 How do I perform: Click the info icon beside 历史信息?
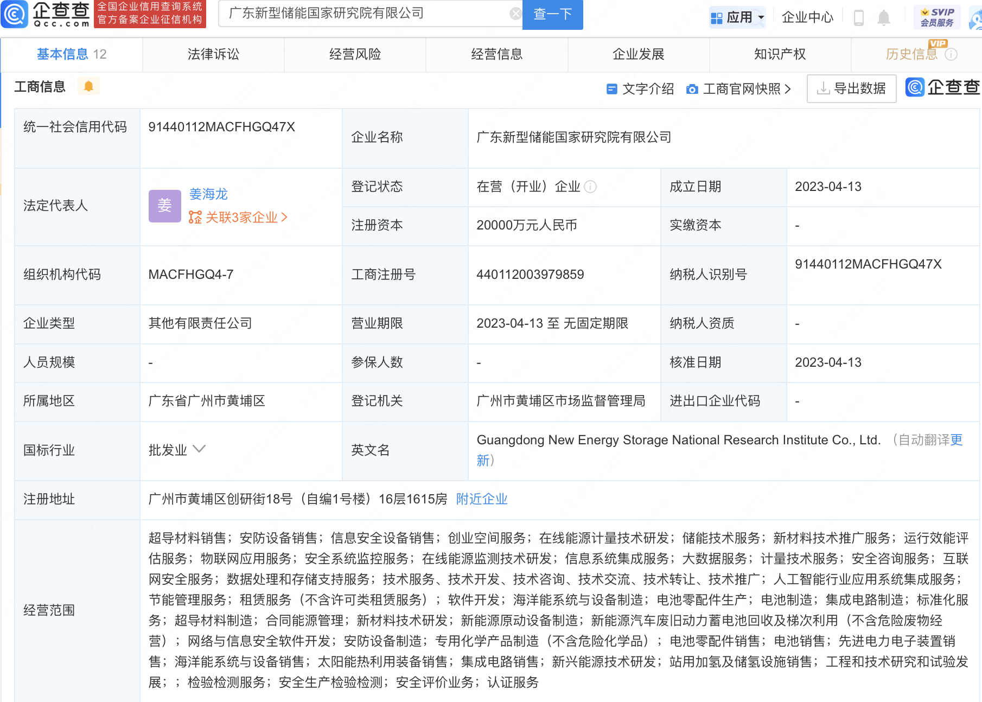click(x=951, y=54)
